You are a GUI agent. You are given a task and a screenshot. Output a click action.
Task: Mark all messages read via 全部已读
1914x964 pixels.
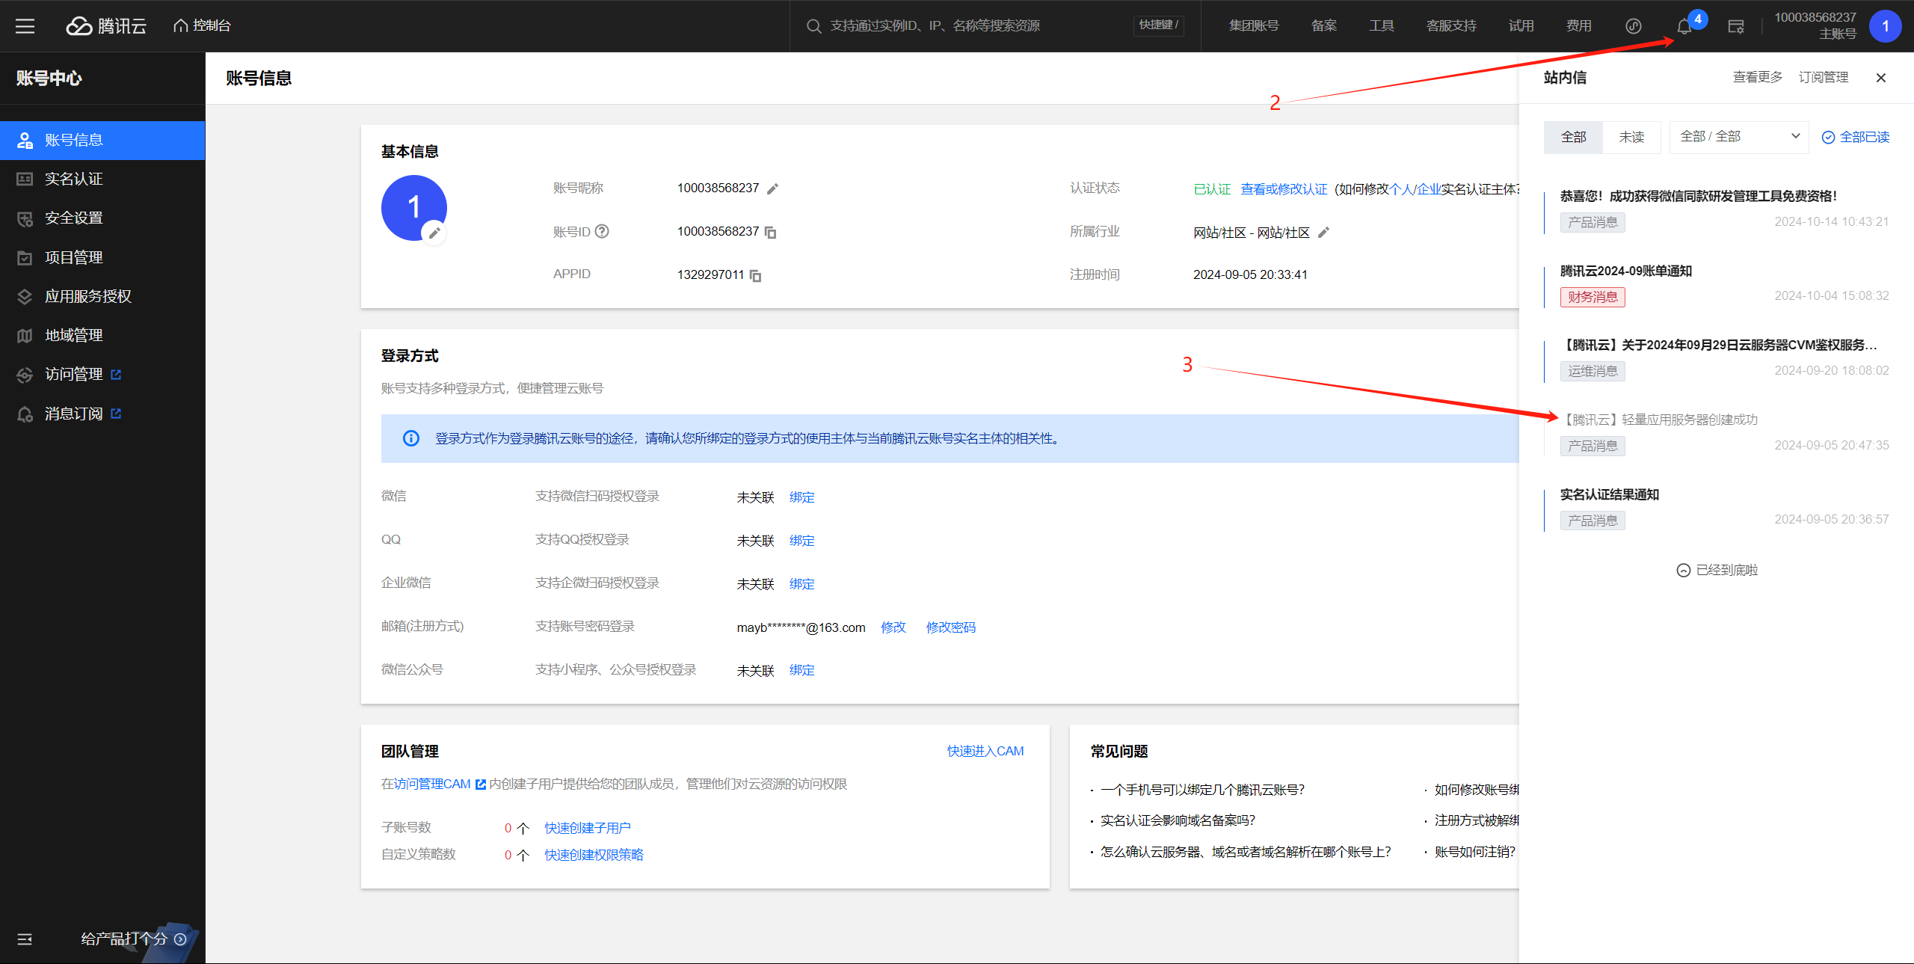1856,137
